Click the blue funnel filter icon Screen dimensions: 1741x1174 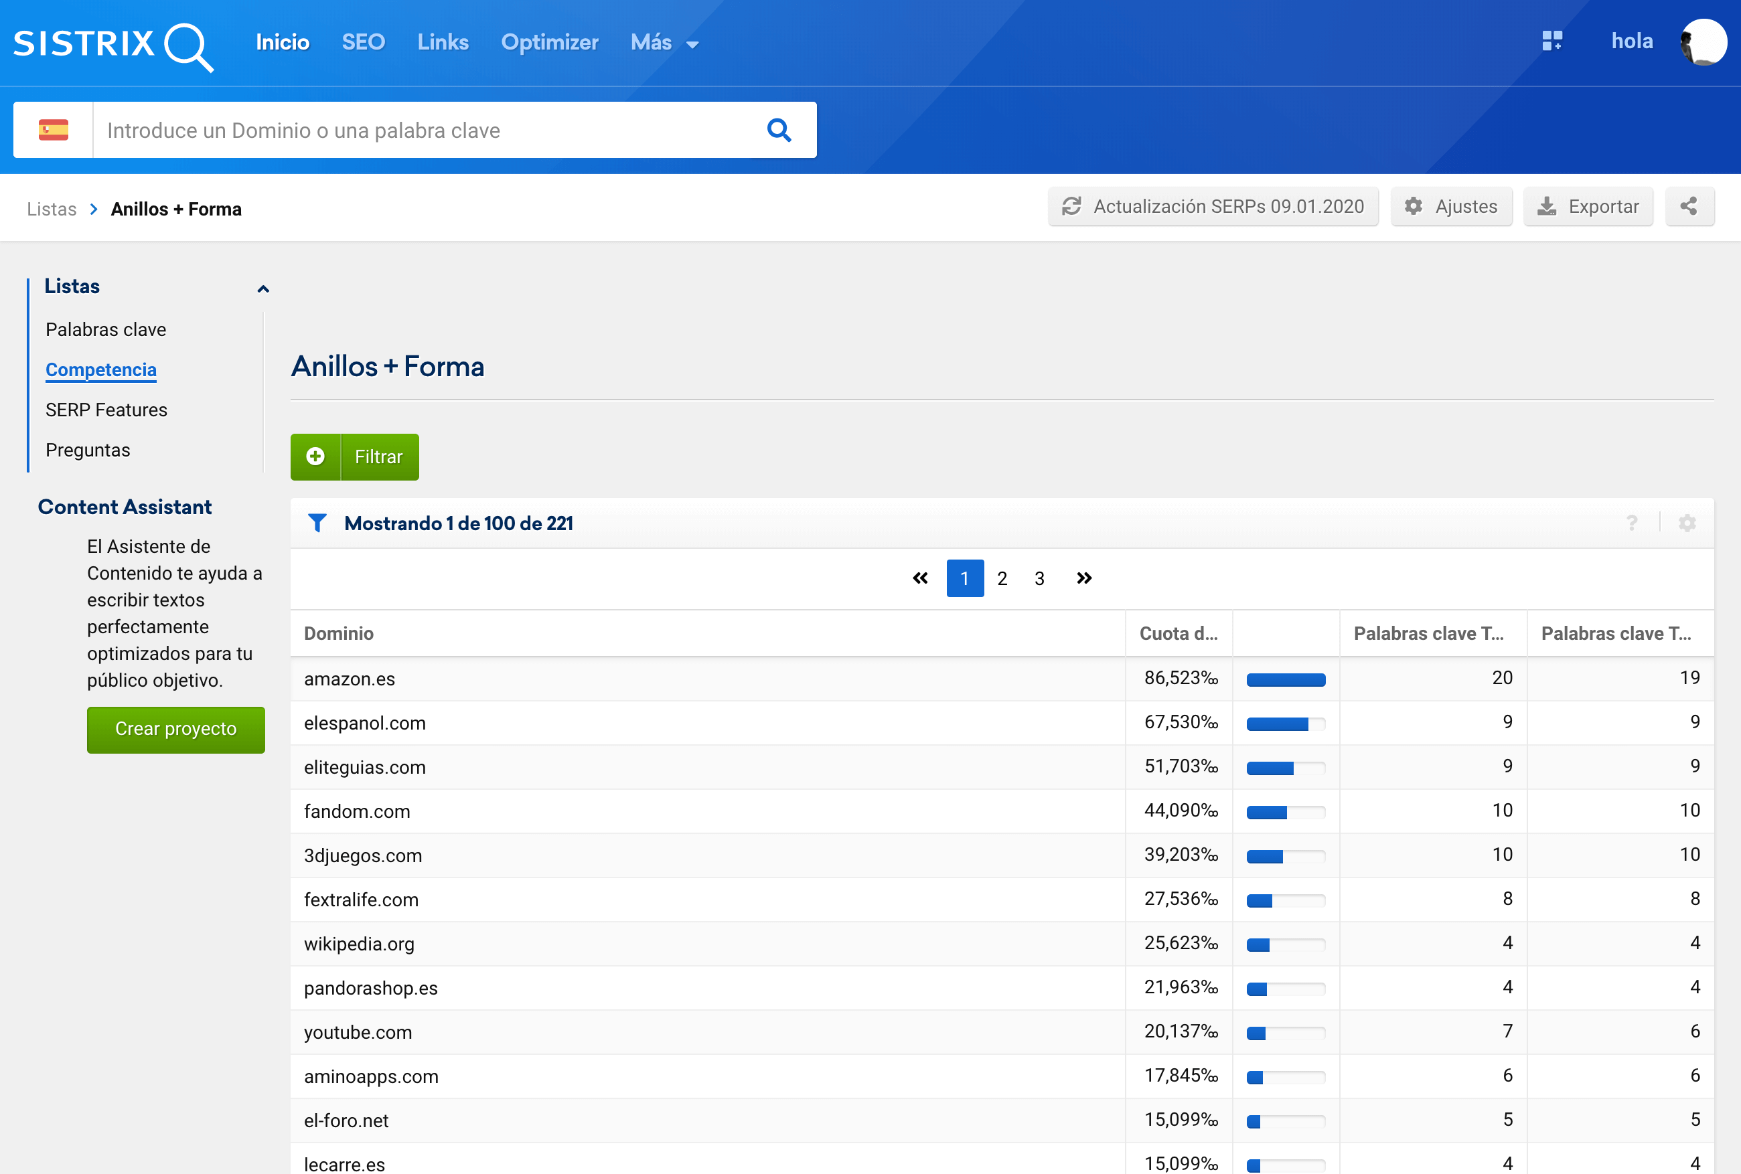point(317,523)
